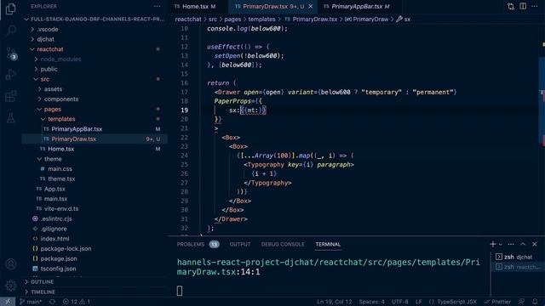Open Source Control view with badge
The height and width of the screenshot is (306, 545).
(11, 53)
